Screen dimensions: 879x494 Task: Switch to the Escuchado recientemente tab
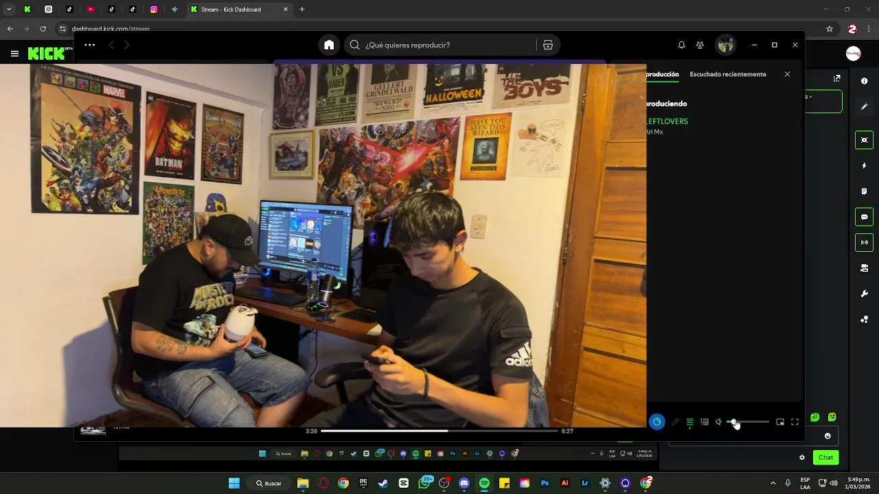[728, 74]
